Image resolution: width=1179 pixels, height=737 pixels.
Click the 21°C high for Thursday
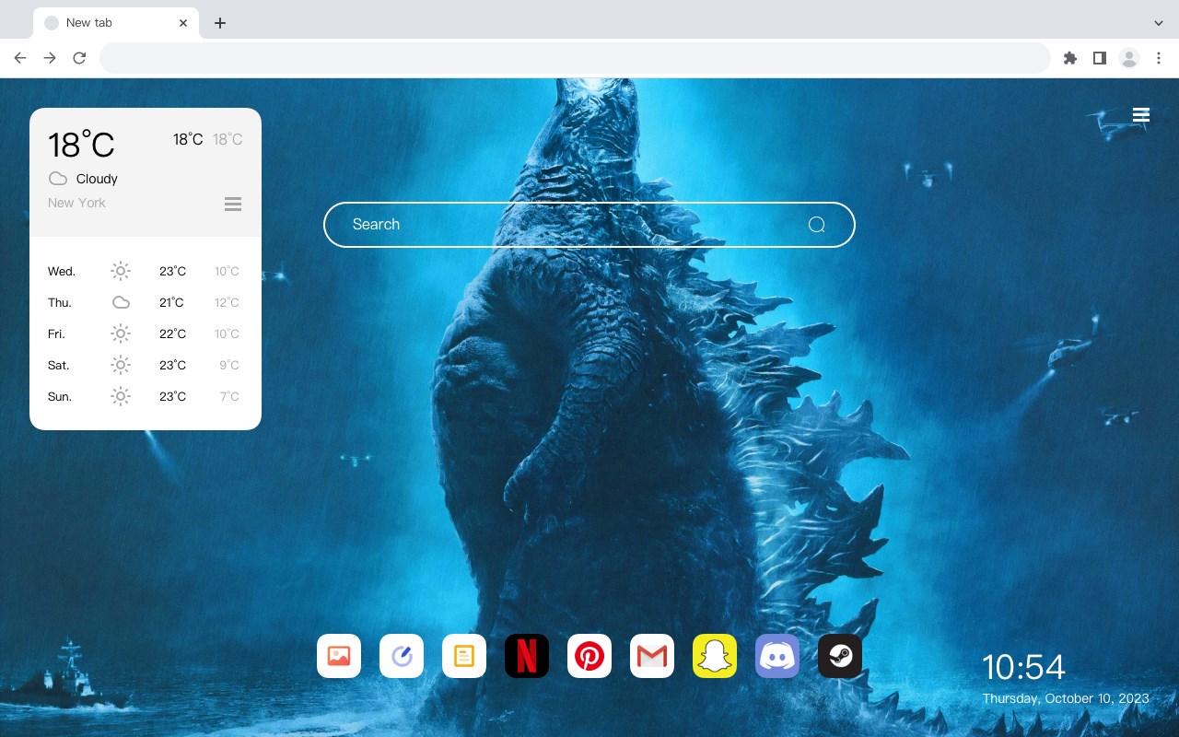coord(171,302)
